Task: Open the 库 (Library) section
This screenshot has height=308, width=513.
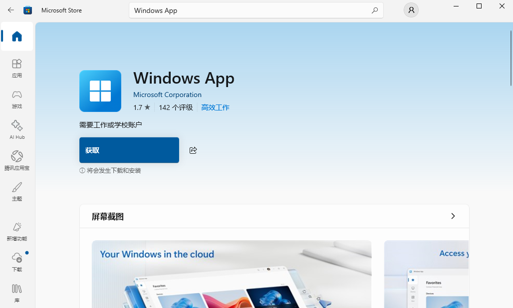Action: pyautogui.click(x=17, y=293)
